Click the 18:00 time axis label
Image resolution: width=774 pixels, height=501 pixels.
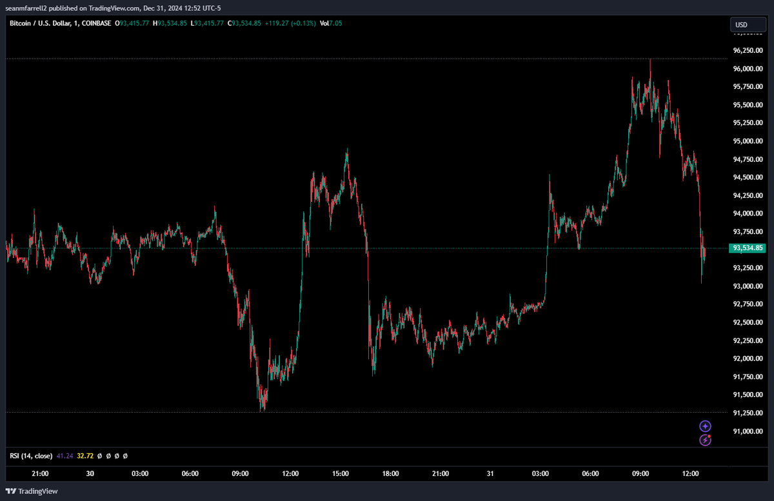(390, 474)
